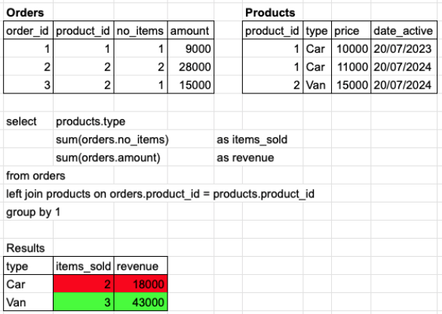Select the no_items header in Orders
This screenshot has height=314, width=442.
pyautogui.click(x=140, y=30)
